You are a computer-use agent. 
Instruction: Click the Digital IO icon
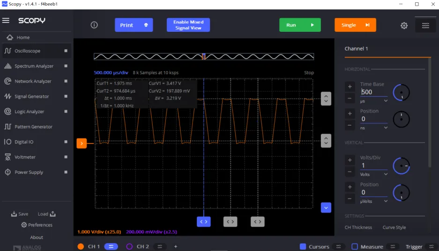(7, 142)
